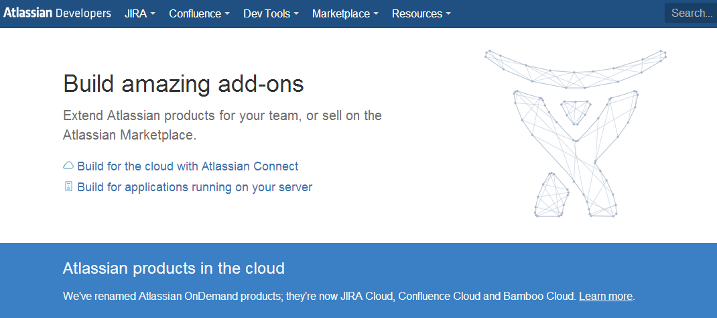Click inside the Search field

tap(691, 13)
